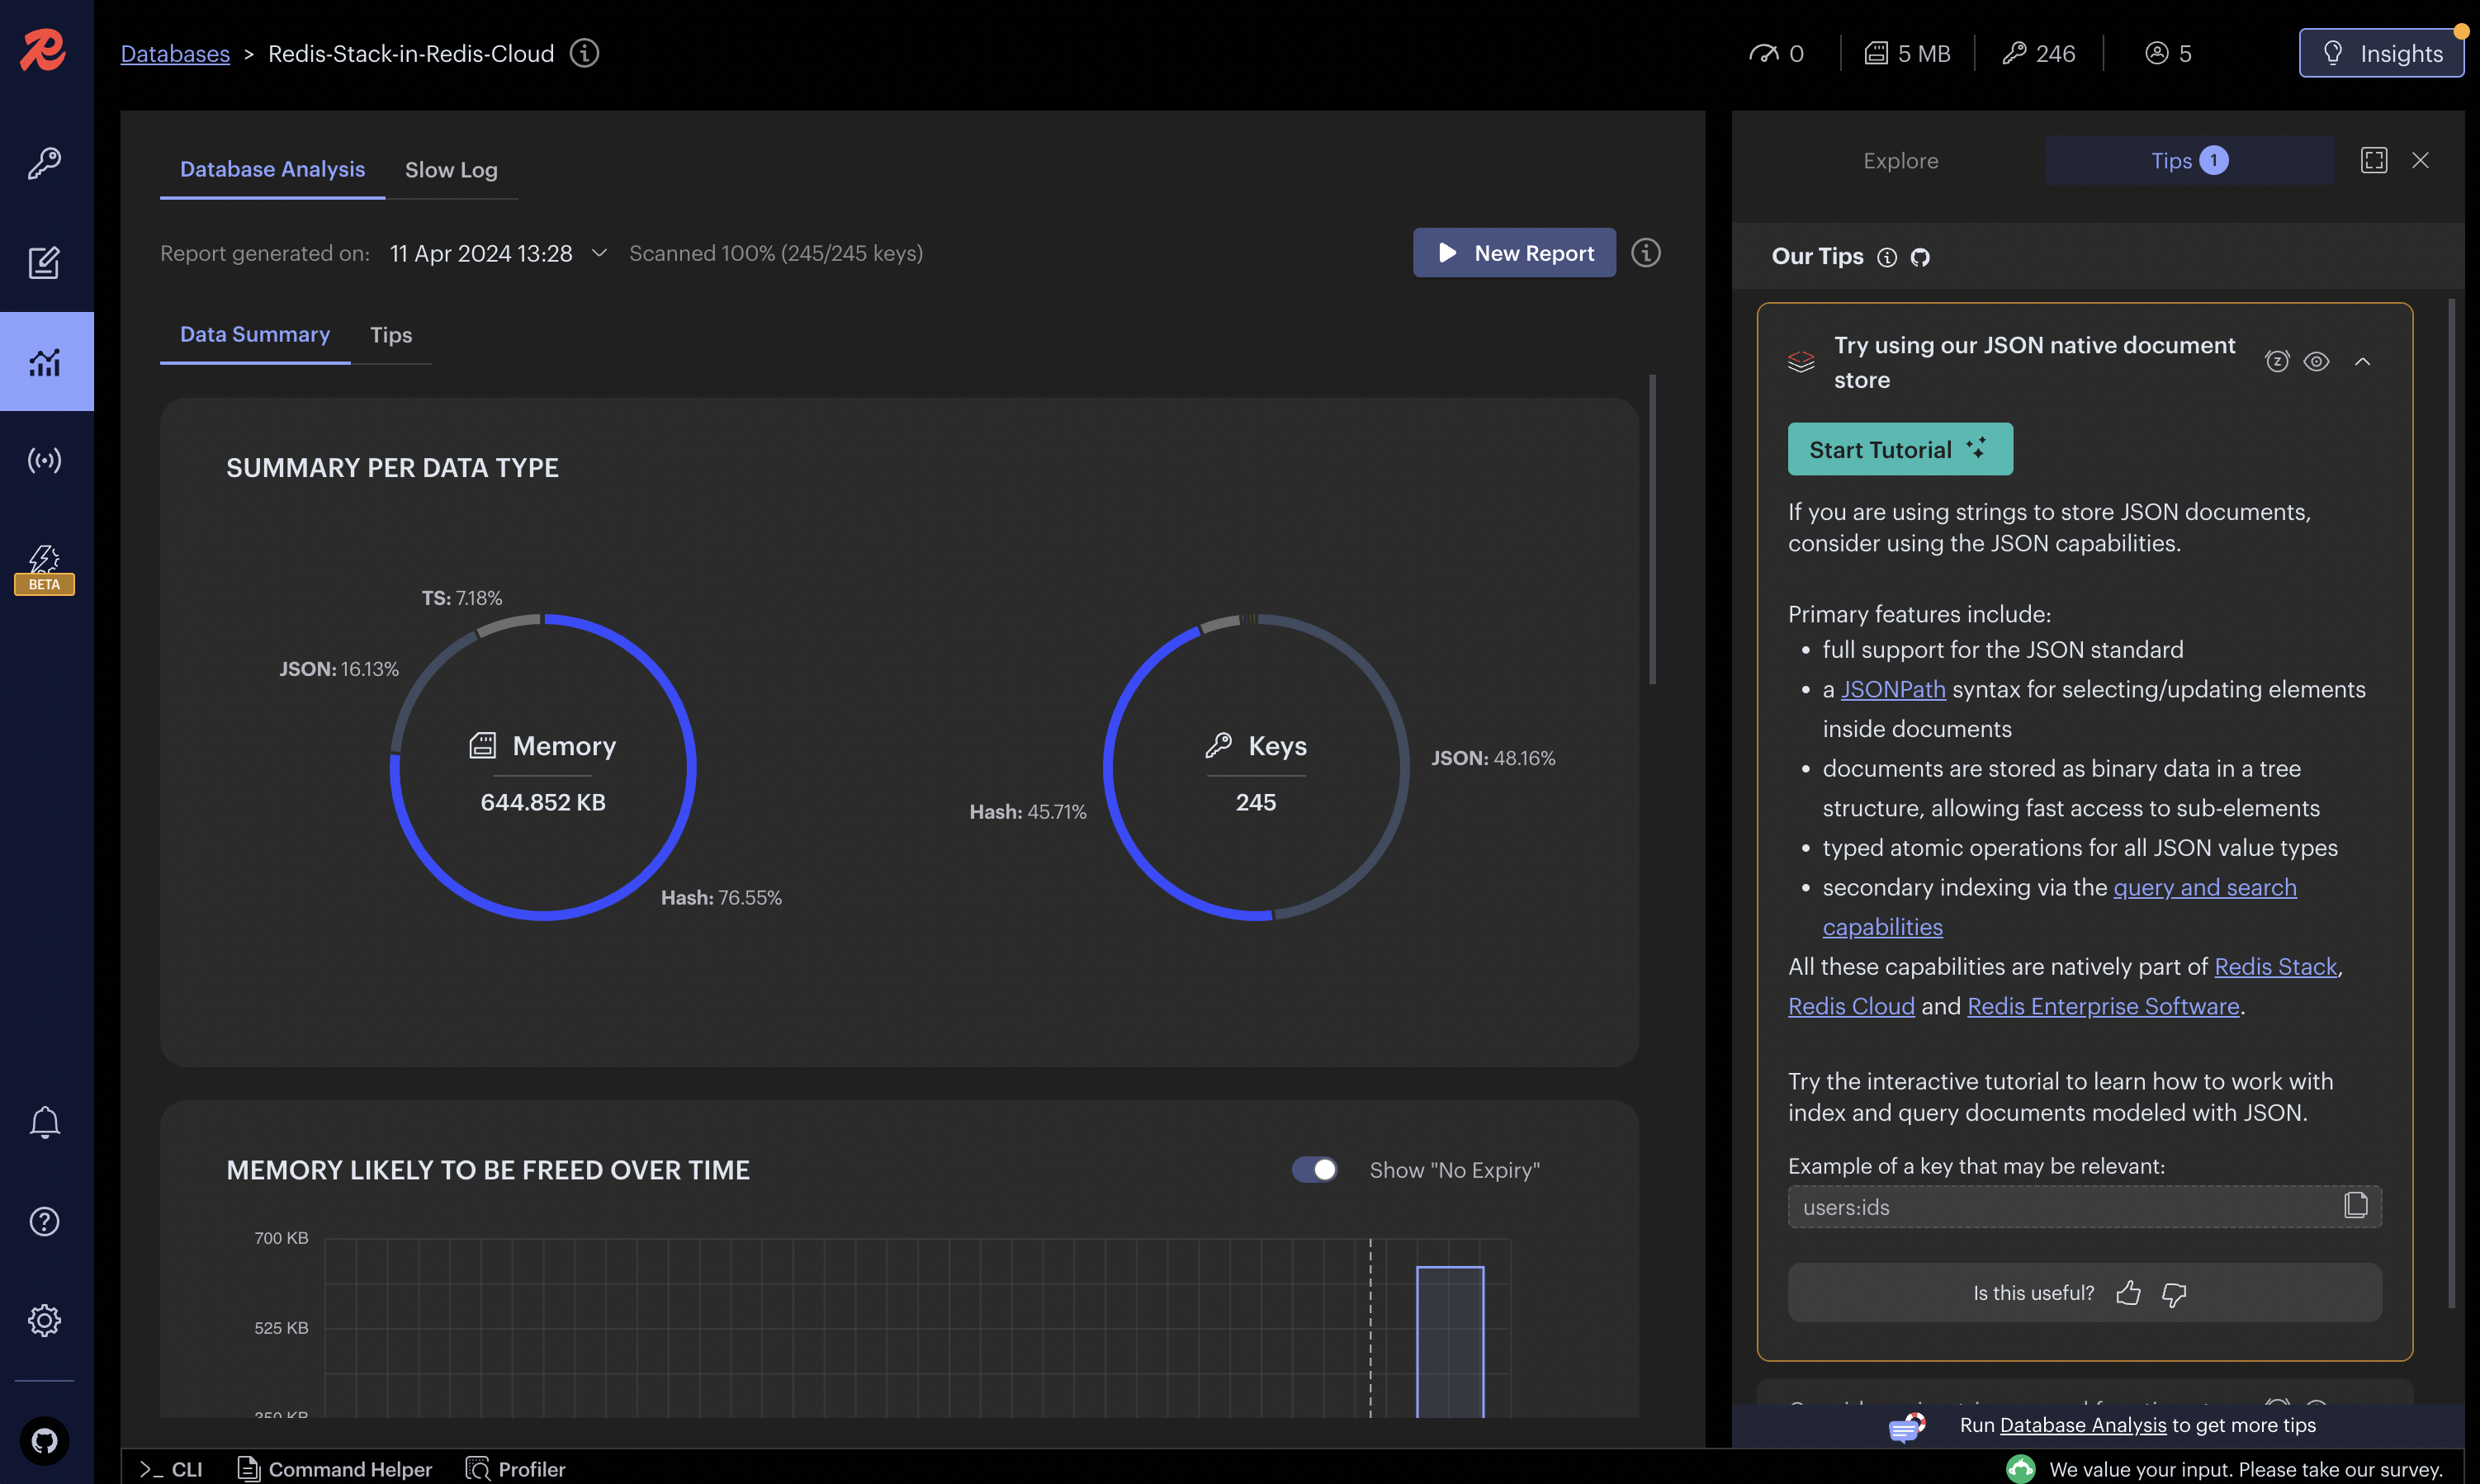This screenshot has width=2480, height=1484.
Task: Select the Workbench pencil icon
Action: (45, 262)
